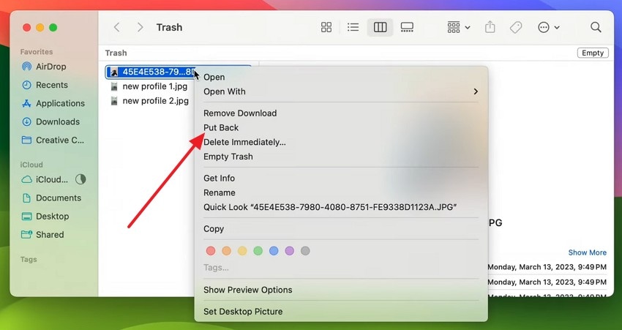
Task: Click the thumbnail icon of new profile 2.jpg
Action: pyautogui.click(x=114, y=101)
